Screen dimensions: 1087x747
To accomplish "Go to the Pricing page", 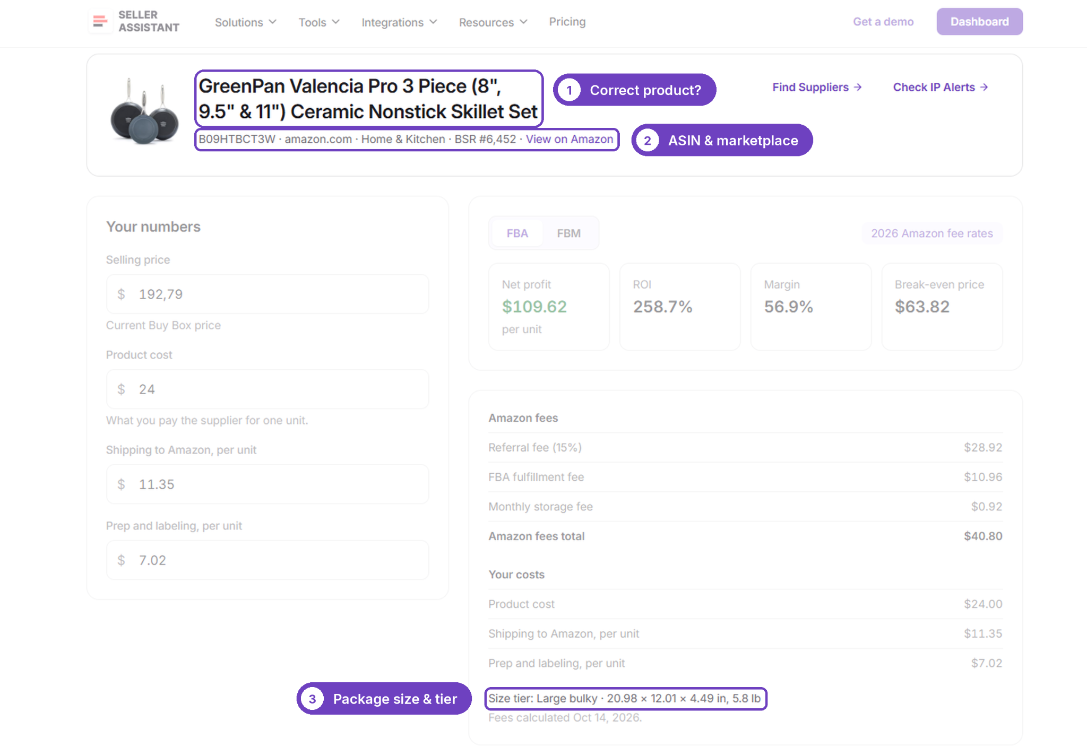I will click(x=567, y=22).
